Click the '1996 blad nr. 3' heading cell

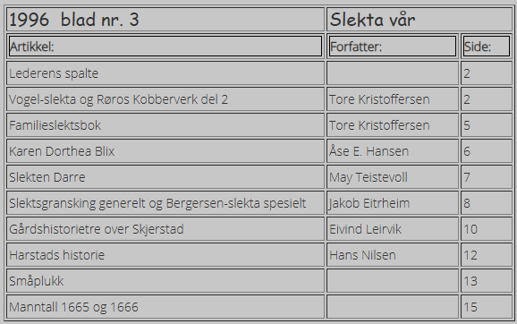click(165, 20)
